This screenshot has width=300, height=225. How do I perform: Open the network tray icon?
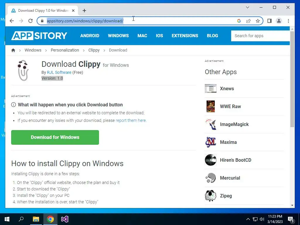[255, 219]
